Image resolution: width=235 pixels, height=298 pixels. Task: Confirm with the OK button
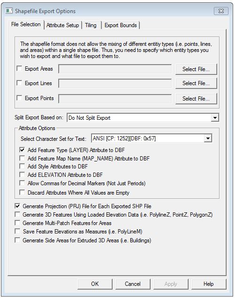tap(95, 284)
